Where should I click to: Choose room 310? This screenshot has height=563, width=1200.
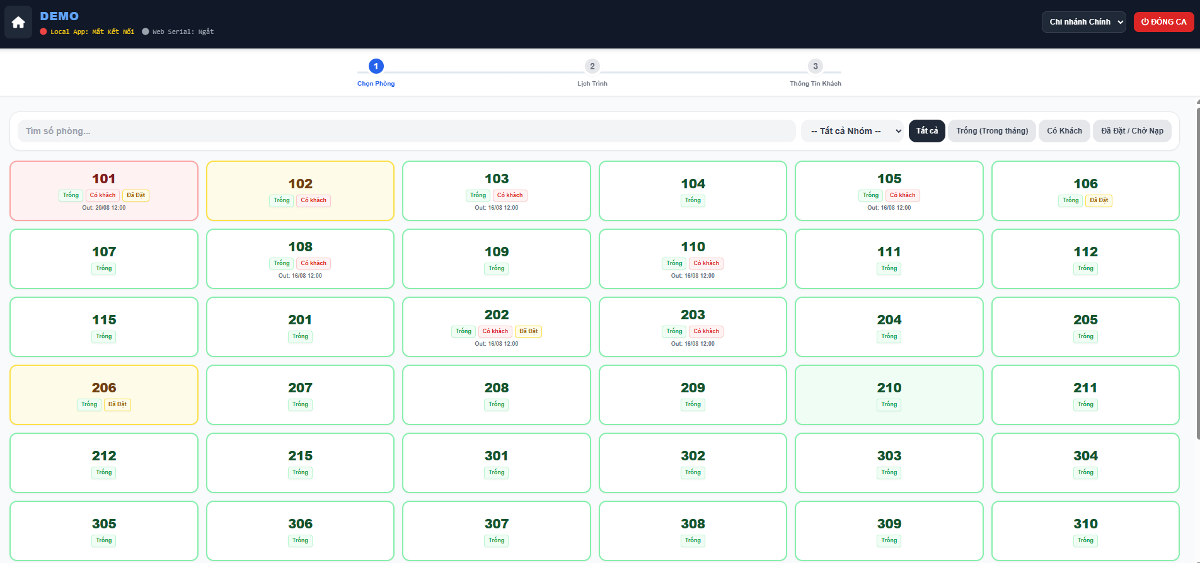point(1085,531)
